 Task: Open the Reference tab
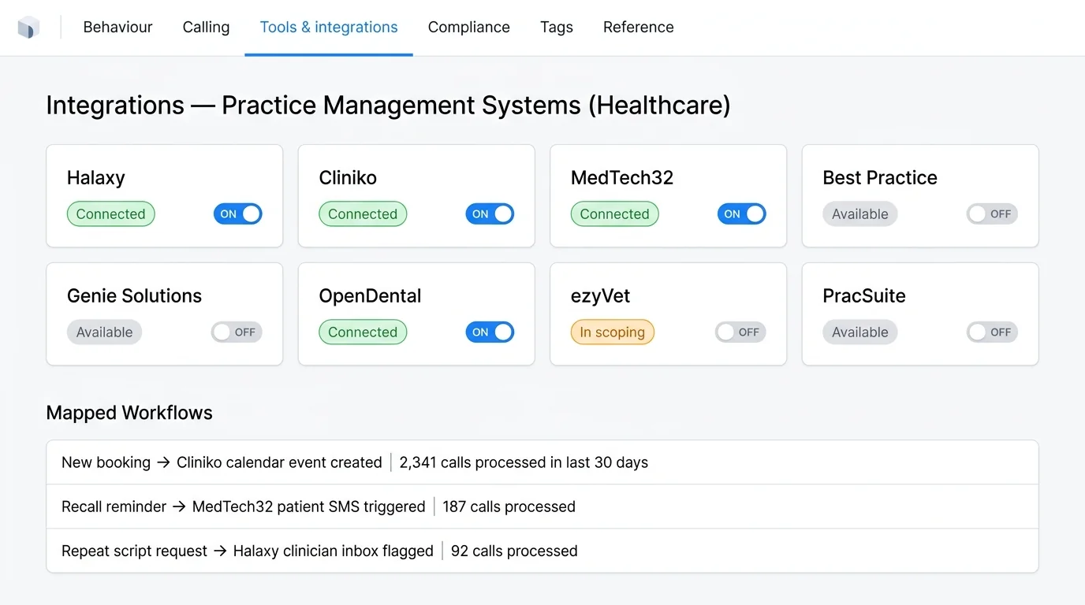click(x=638, y=27)
